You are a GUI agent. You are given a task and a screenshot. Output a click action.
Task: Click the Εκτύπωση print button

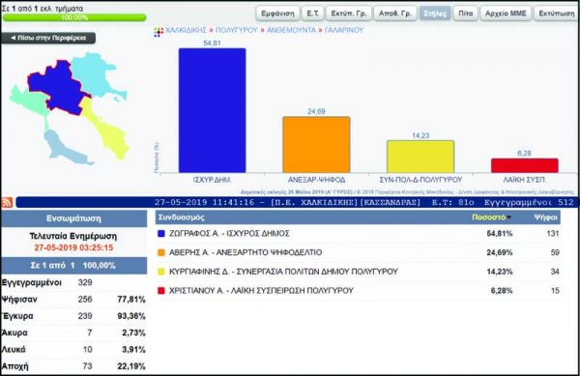pos(557,14)
